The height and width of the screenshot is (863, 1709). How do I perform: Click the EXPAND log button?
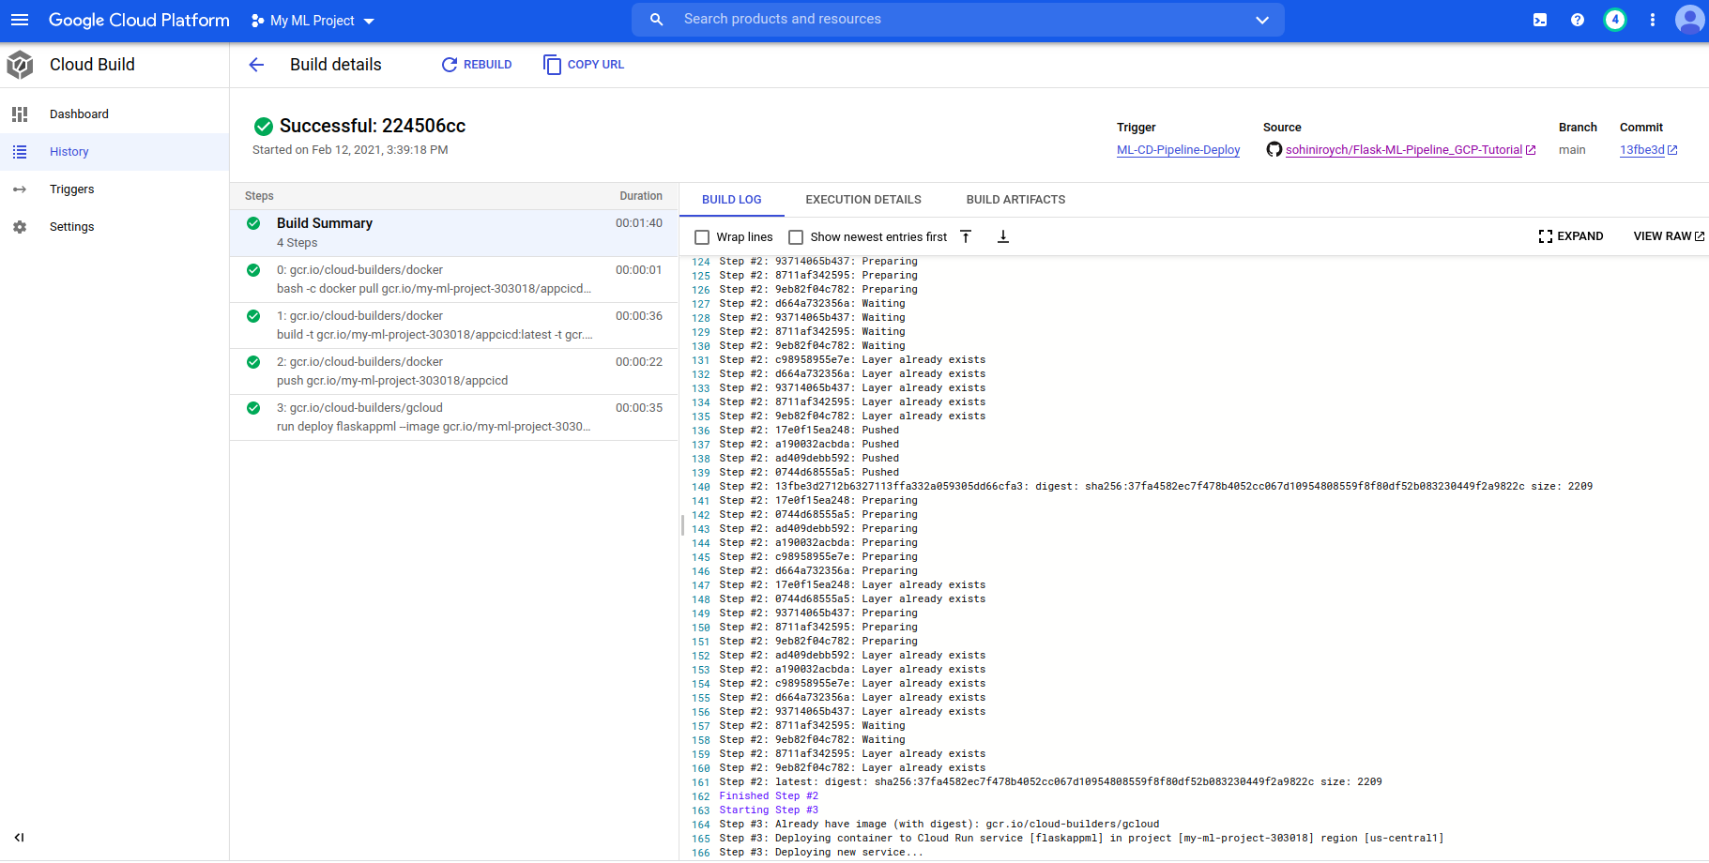pos(1571,236)
